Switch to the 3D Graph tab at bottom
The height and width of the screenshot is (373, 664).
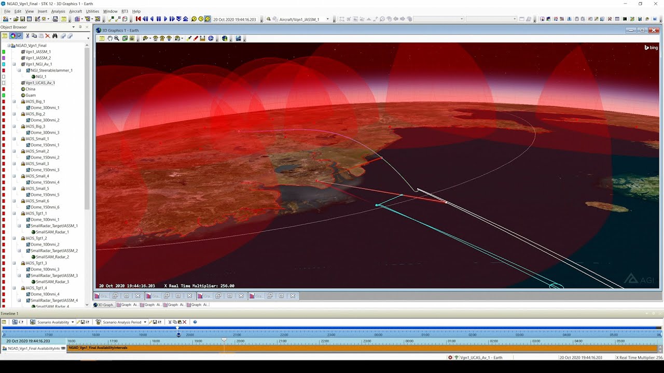pyautogui.click(x=104, y=305)
